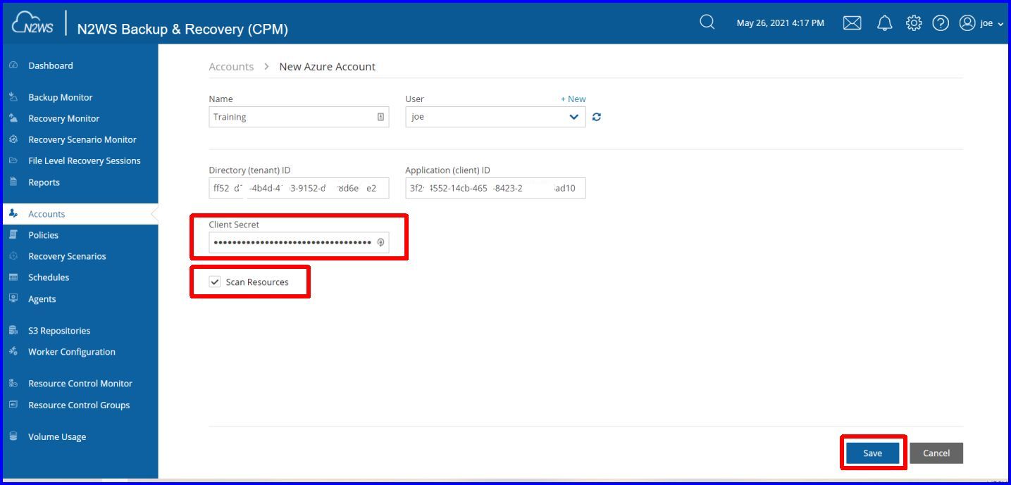Open Volume Usage in the sidebar
The image size is (1011, 485).
tap(57, 437)
